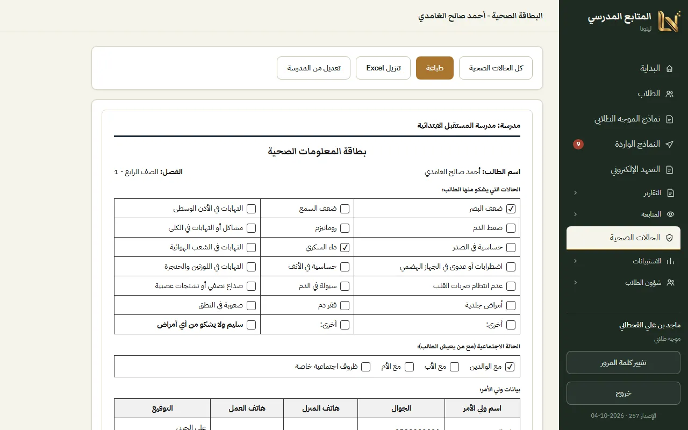Tick the مع الأم checkbox
688x430 pixels.
point(410,367)
